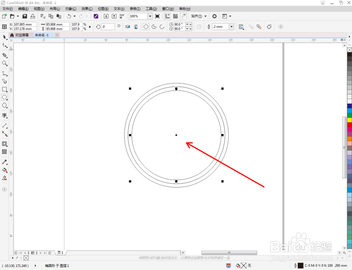Select the Transparency tool
The image size is (352, 270).
(5, 152)
